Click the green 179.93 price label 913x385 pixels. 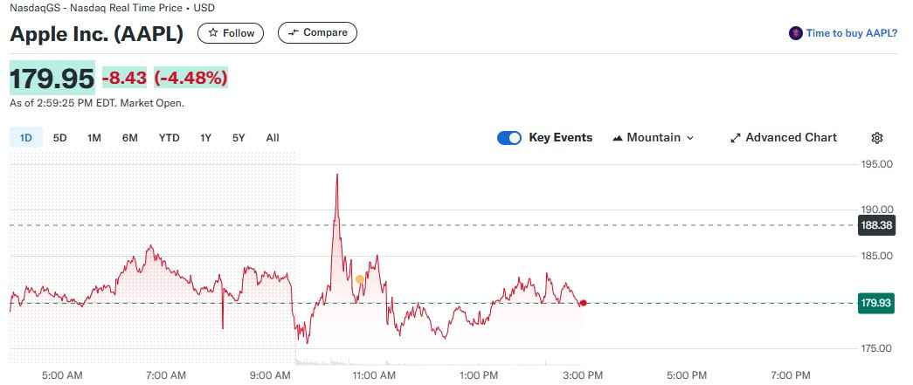(876, 303)
